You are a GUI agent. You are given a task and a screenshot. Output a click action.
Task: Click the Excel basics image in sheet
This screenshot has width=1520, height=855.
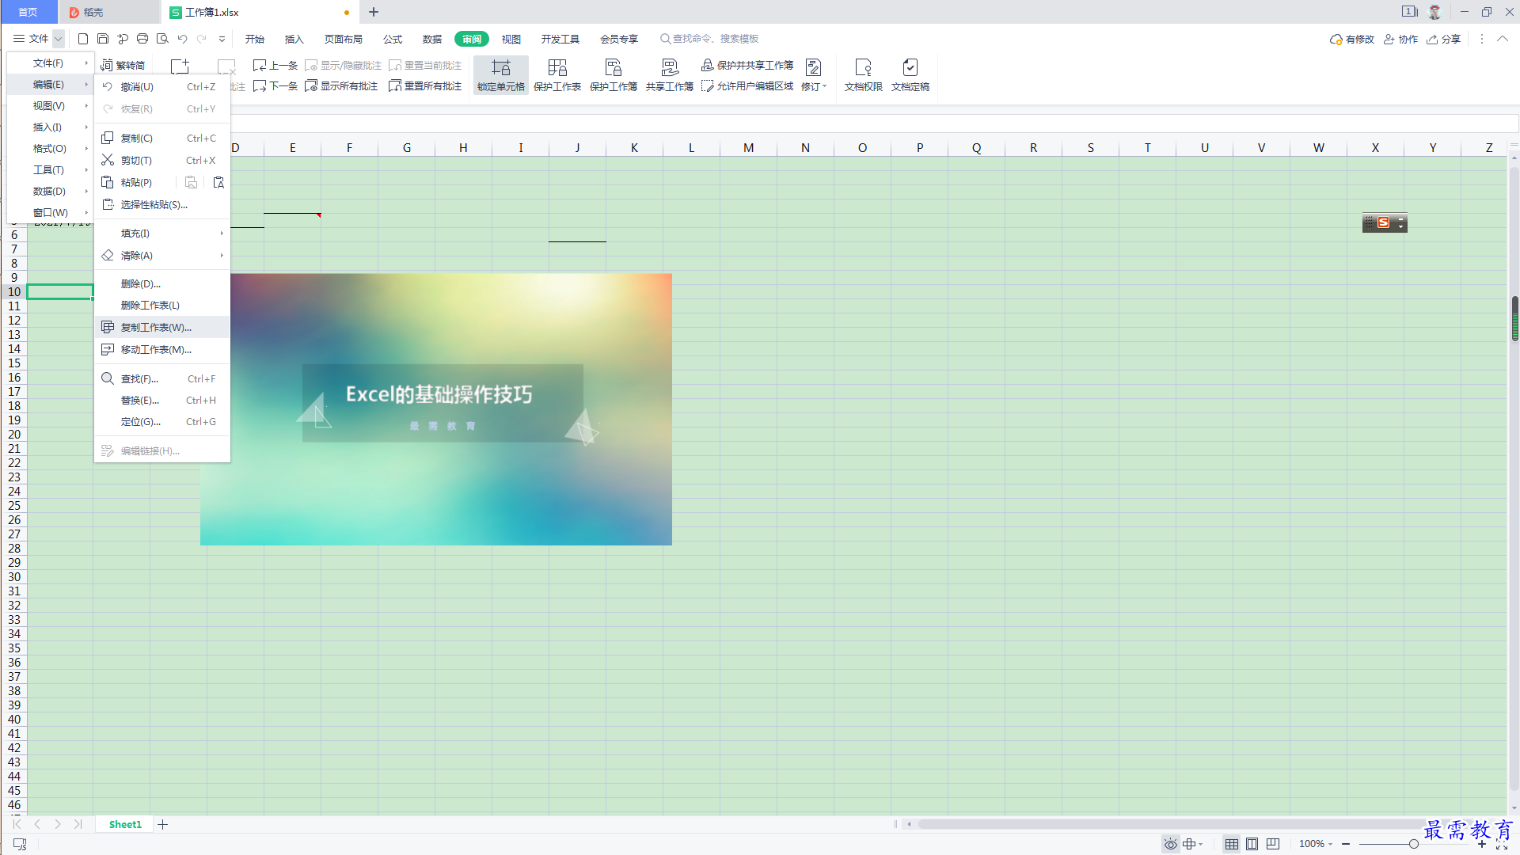coord(436,409)
